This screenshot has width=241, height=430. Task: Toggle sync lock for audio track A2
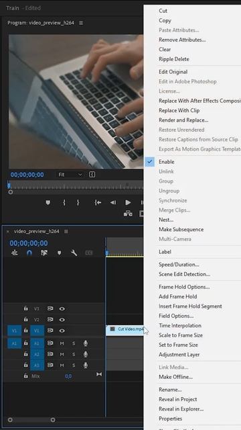[x=50, y=354]
